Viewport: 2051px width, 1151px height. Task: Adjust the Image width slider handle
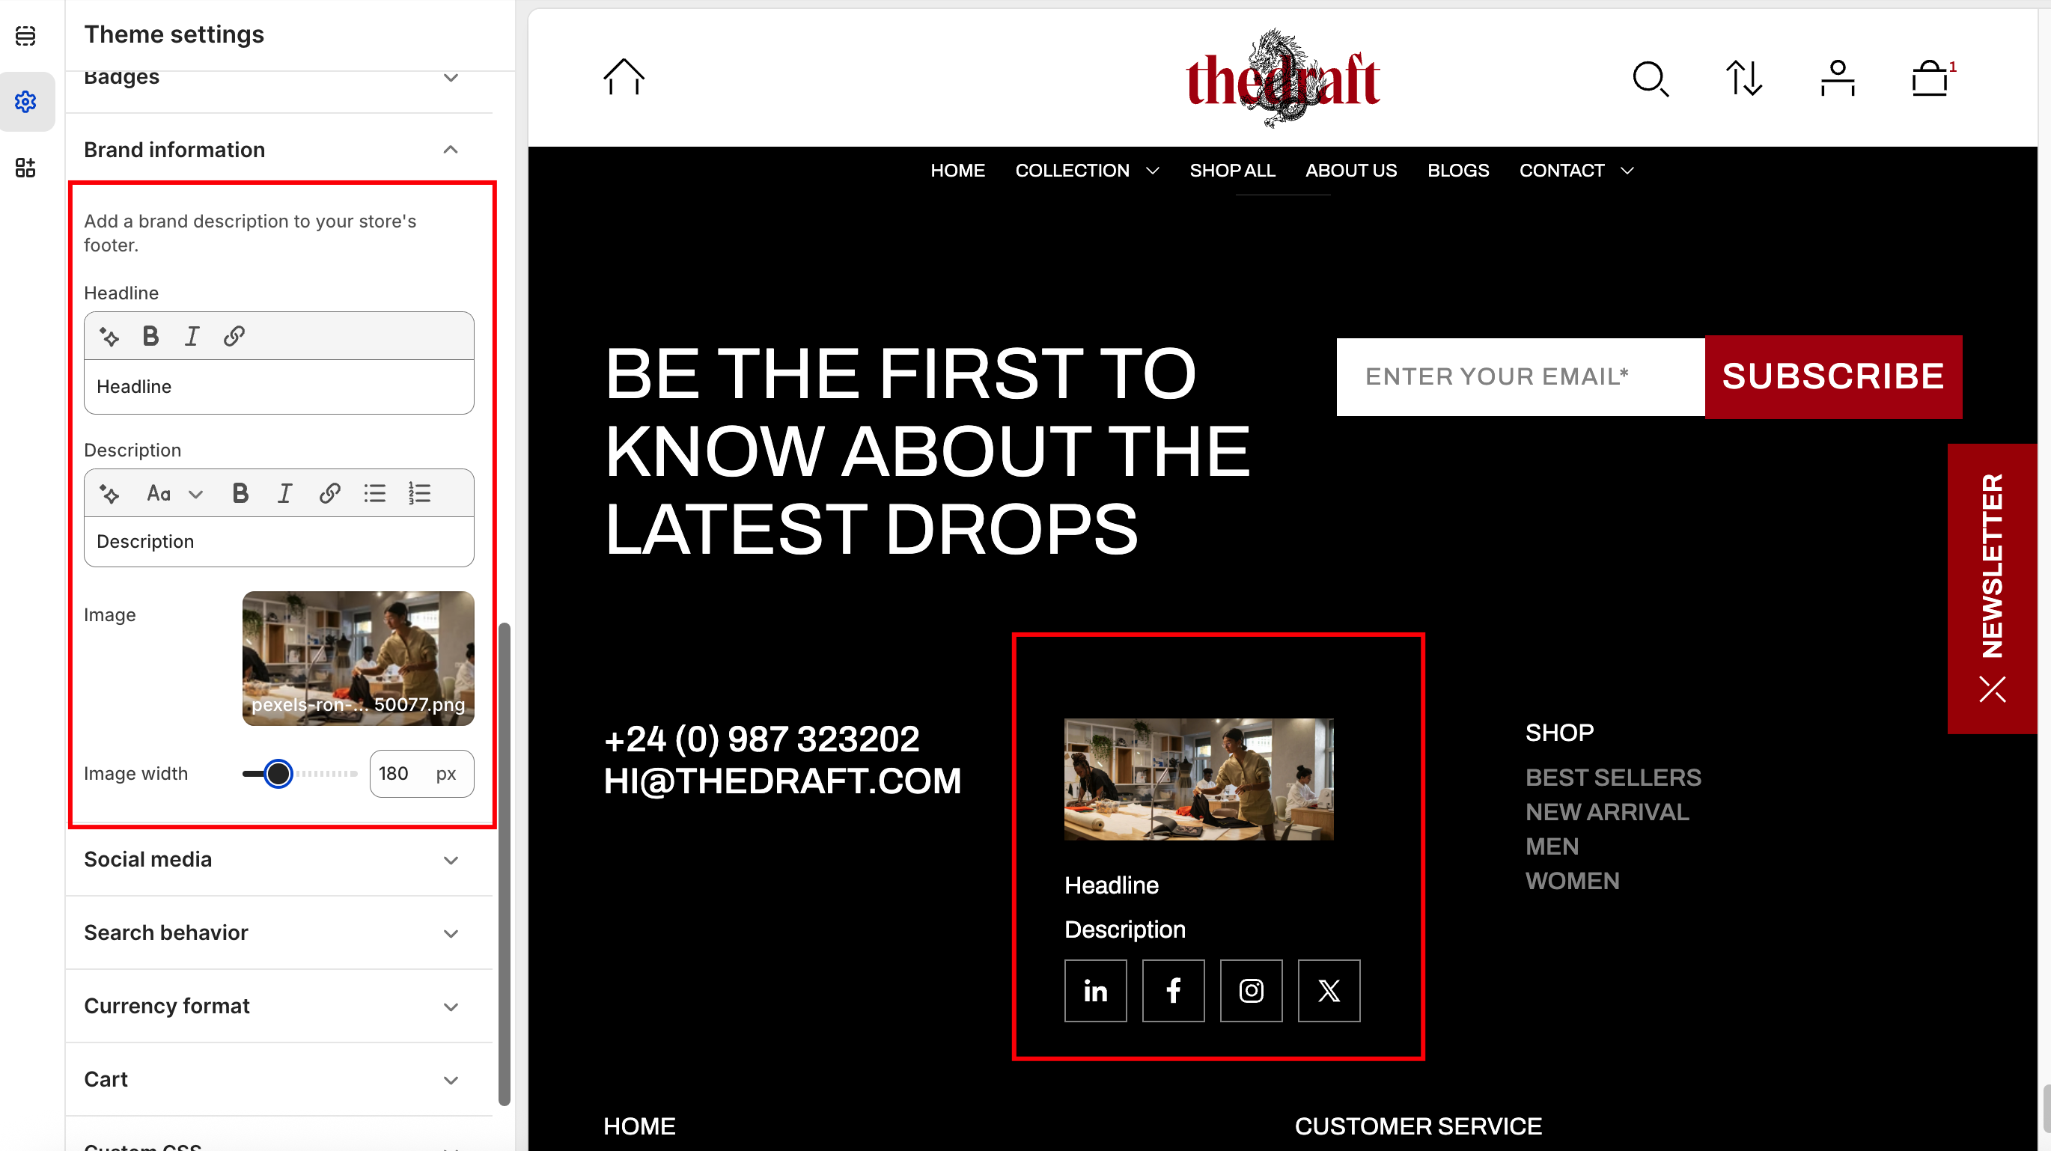[278, 774]
